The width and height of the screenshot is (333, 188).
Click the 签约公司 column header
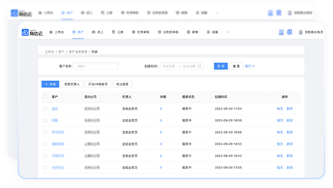(90, 97)
